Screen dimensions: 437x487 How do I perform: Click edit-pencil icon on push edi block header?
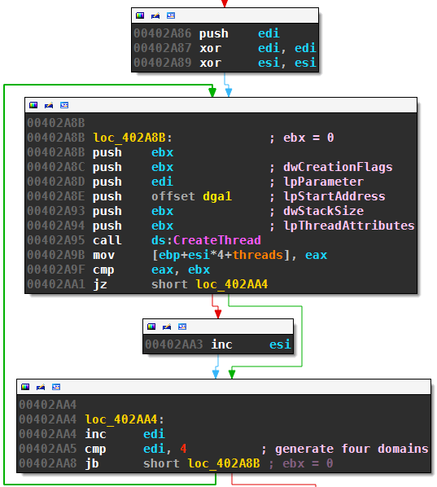click(x=155, y=15)
